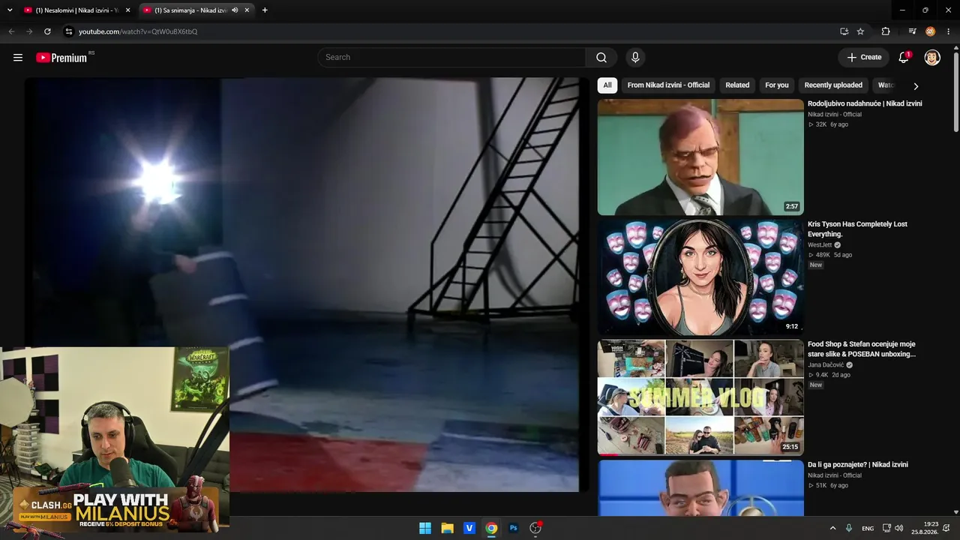The image size is (960, 540).
Task: Open the Windows Start menu
Action: [425, 528]
